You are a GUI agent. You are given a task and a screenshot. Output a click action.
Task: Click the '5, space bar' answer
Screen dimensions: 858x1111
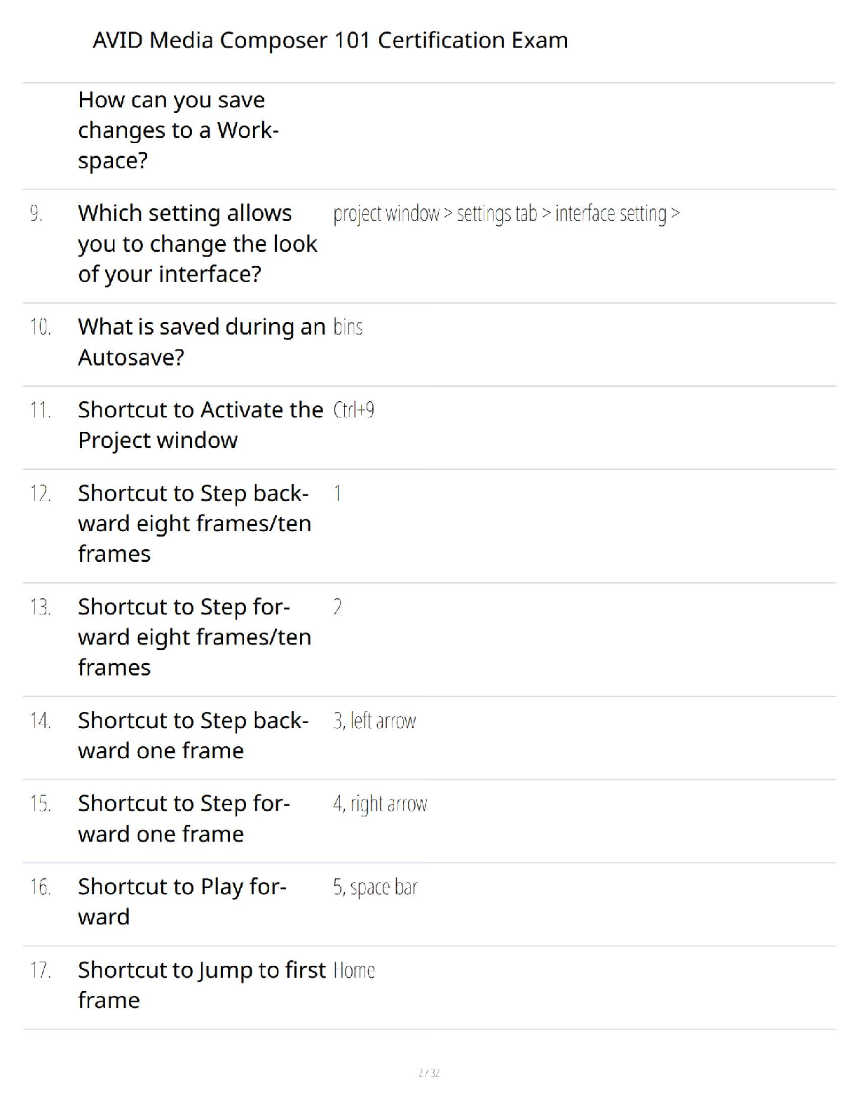pyautogui.click(x=375, y=887)
